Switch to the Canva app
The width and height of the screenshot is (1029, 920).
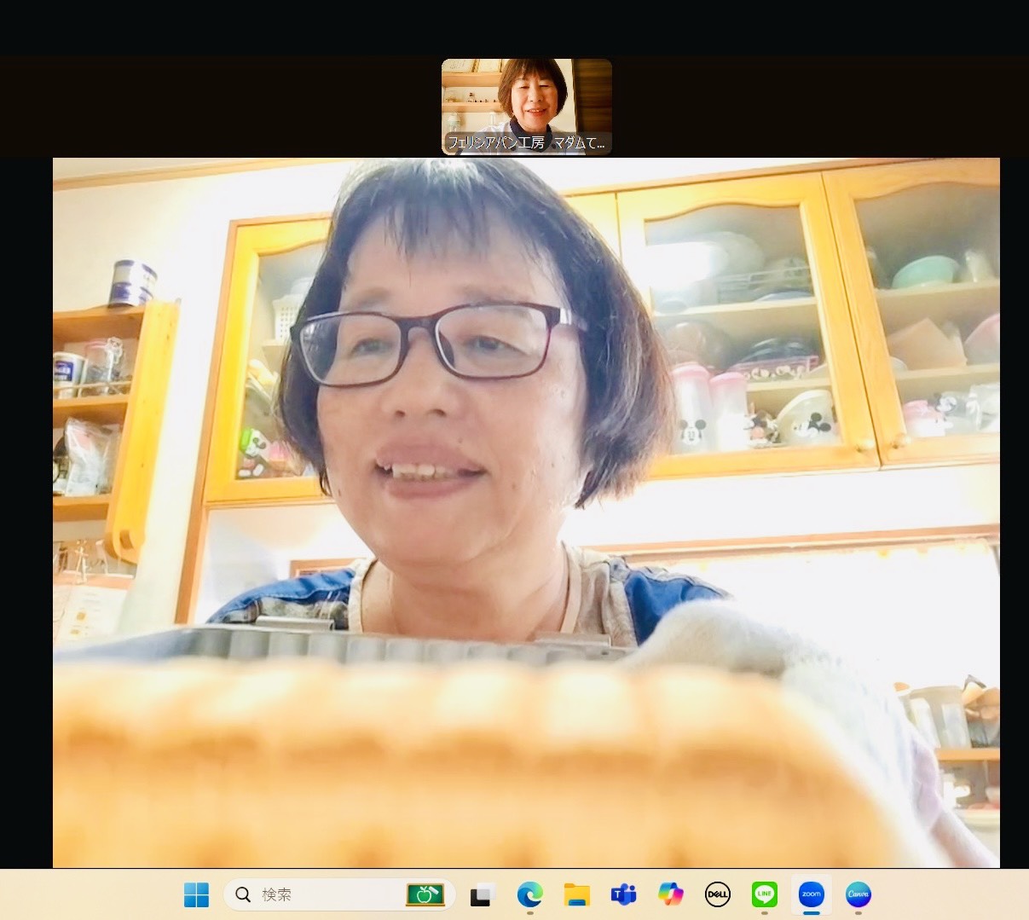(x=858, y=894)
